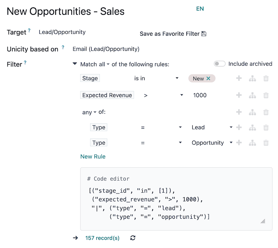Open the Match all dropdown
The width and height of the screenshot is (278, 248).
95,64
